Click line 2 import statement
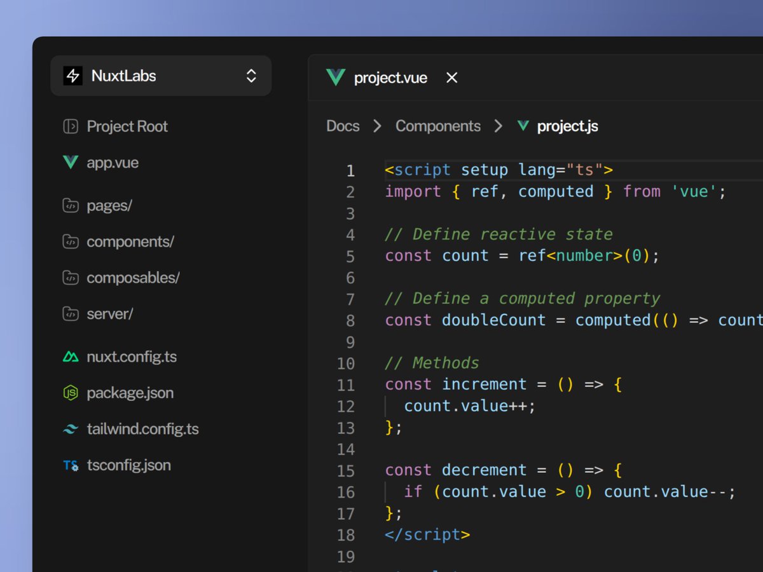Image resolution: width=763 pixels, height=572 pixels. tap(555, 191)
